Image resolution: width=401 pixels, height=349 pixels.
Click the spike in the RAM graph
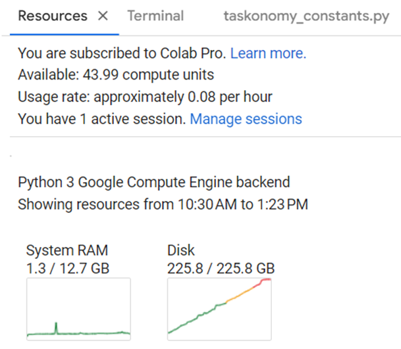click(57, 325)
